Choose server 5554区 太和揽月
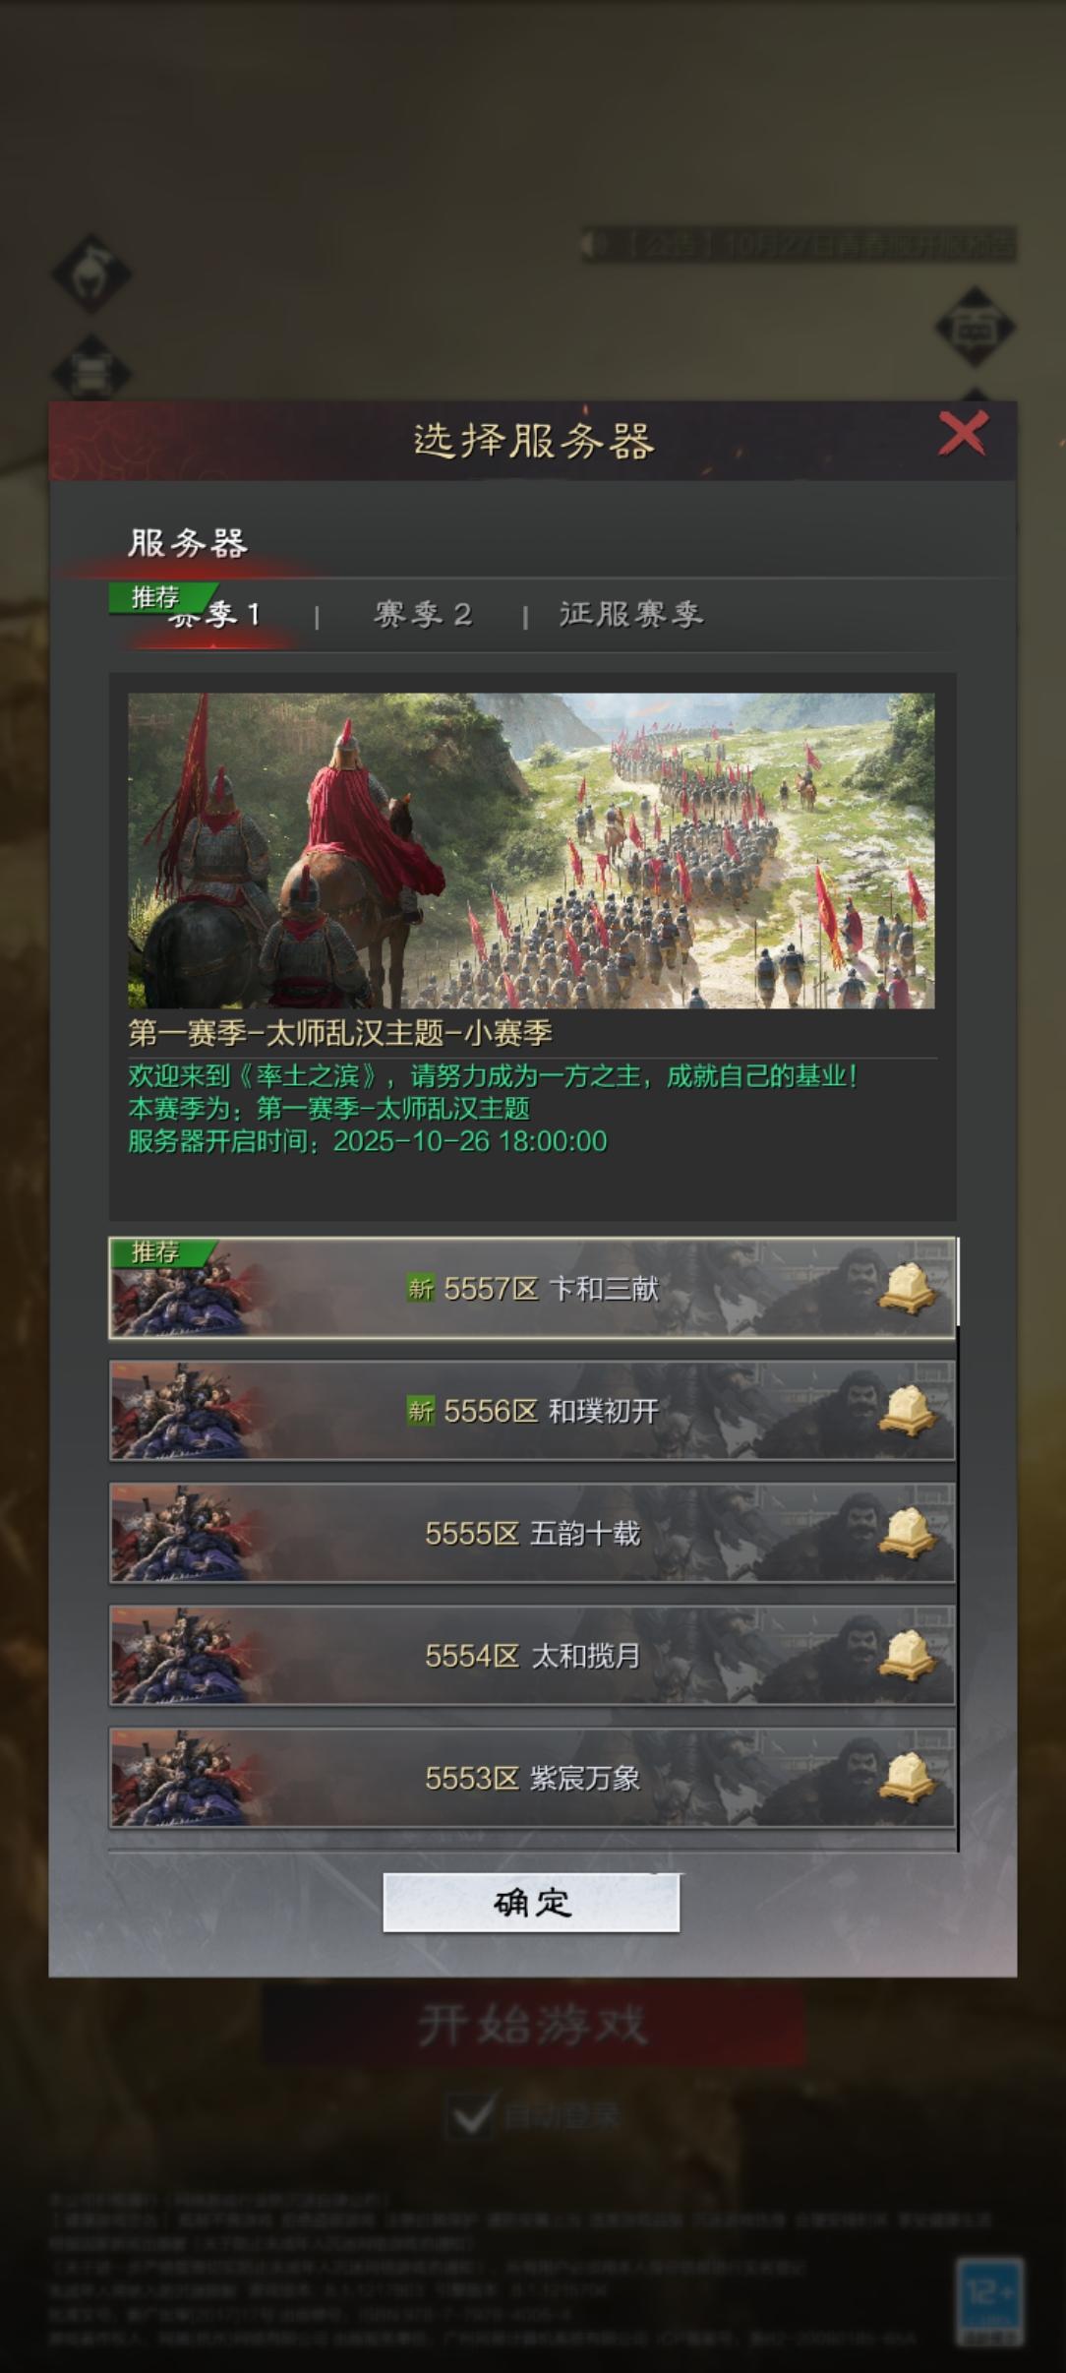This screenshot has height=2373, width=1066. [532, 1656]
